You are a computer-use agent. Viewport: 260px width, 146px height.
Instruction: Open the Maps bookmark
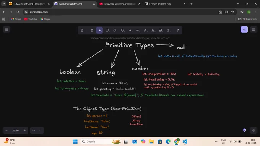coord(45,19)
